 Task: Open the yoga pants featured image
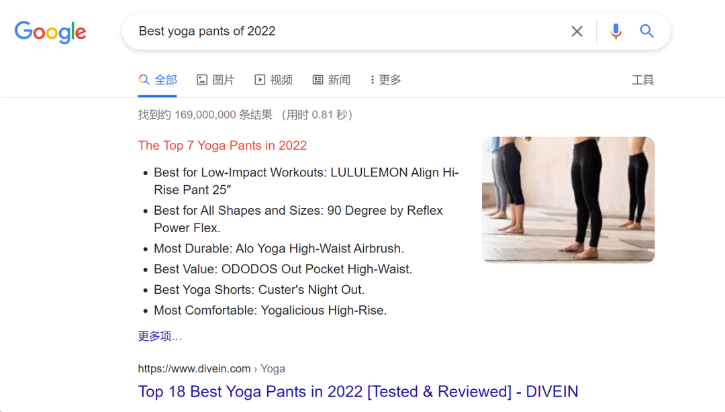pyautogui.click(x=569, y=200)
